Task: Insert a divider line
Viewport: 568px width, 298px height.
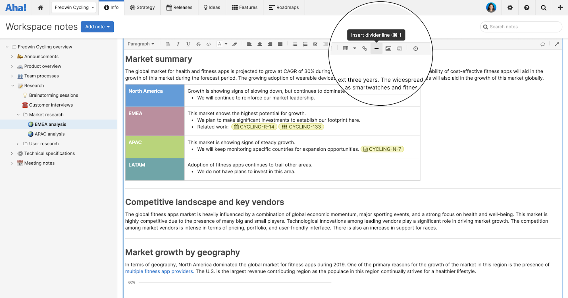Action: [376, 48]
